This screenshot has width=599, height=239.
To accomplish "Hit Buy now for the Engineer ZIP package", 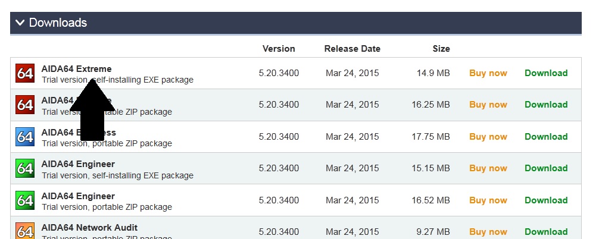I will click(x=488, y=200).
